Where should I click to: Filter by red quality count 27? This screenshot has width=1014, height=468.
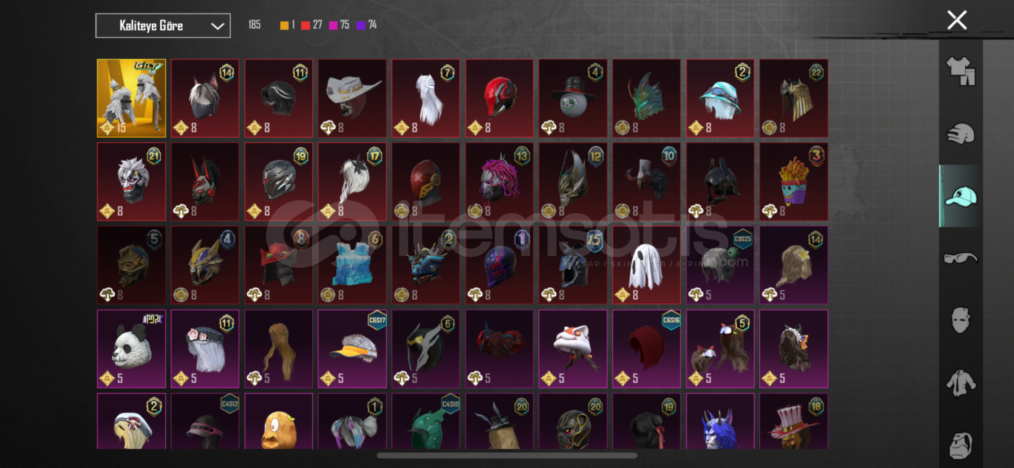coord(312,25)
